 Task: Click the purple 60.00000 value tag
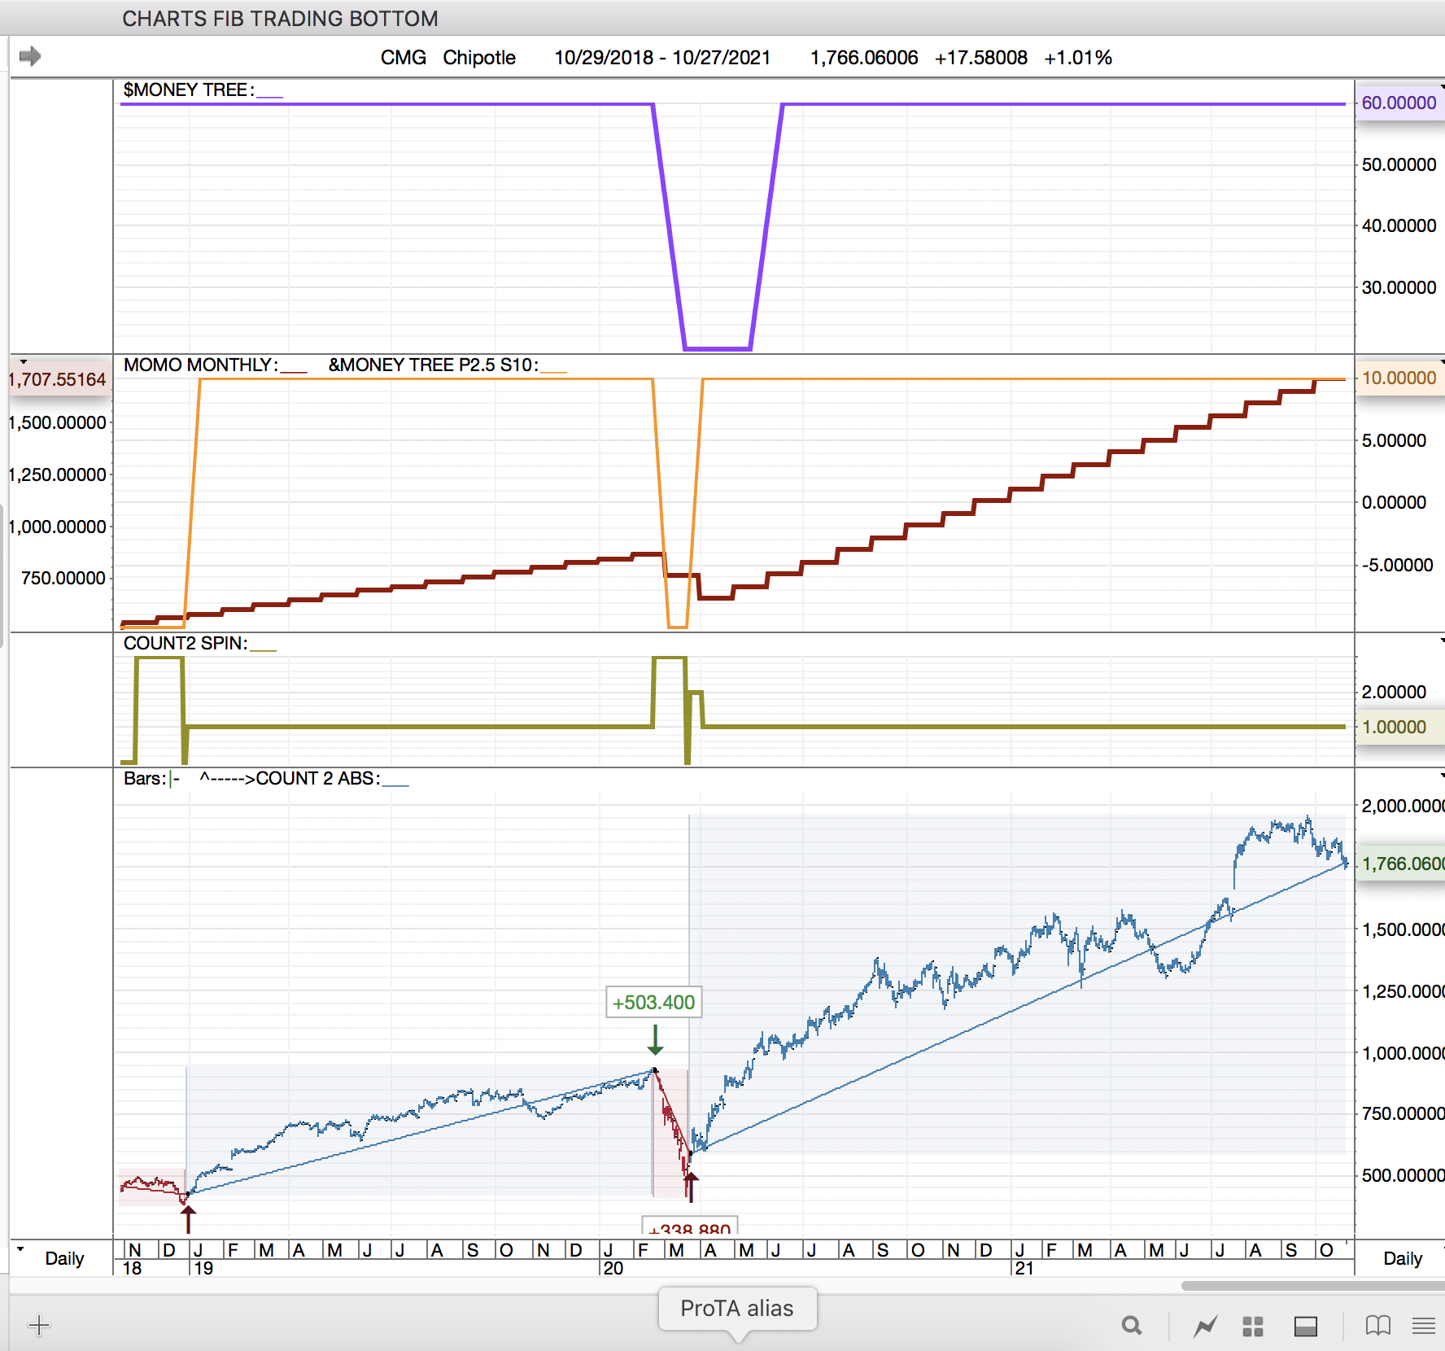point(1399,103)
